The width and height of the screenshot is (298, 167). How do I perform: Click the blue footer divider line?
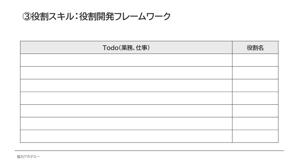click(x=149, y=151)
